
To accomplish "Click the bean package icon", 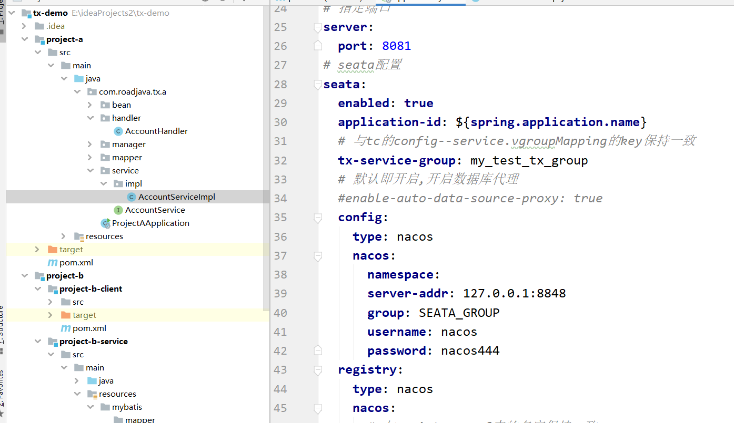I will pos(105,105).
